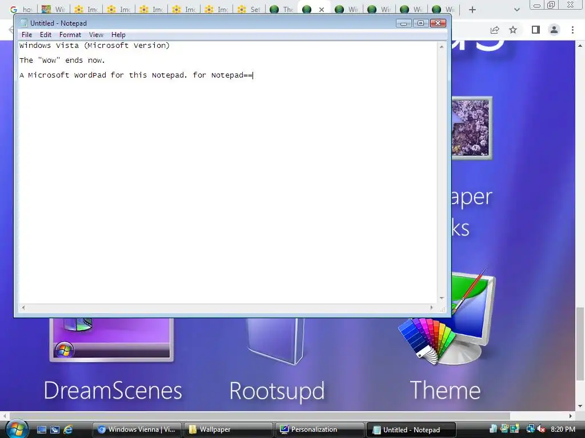Open the browser three-dot menu
Screen dimensions: 585x438
pos(572,30)
